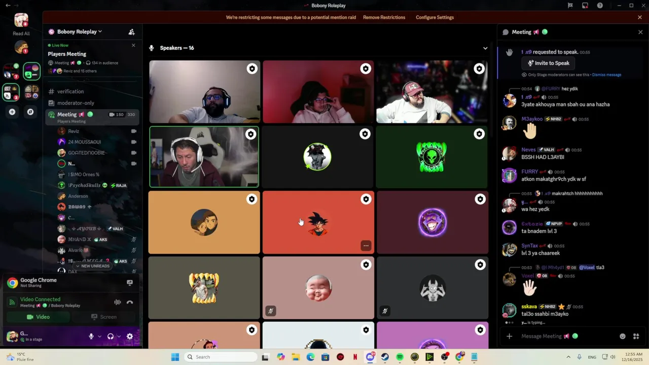Toggle headphone deafen in user panel
The height and width of the screenshot is (365, 649).
point(110,336)
